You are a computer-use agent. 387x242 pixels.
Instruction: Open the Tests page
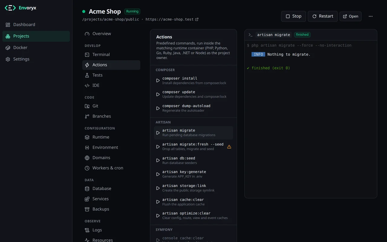pyautogui.click(x=111, y=75)
